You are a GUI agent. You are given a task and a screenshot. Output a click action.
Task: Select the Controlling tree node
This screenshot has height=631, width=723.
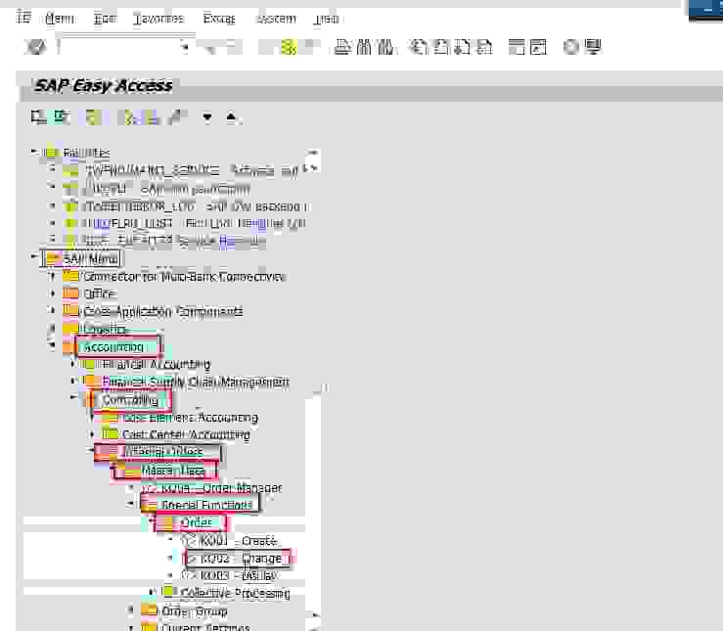coord(130,400)
